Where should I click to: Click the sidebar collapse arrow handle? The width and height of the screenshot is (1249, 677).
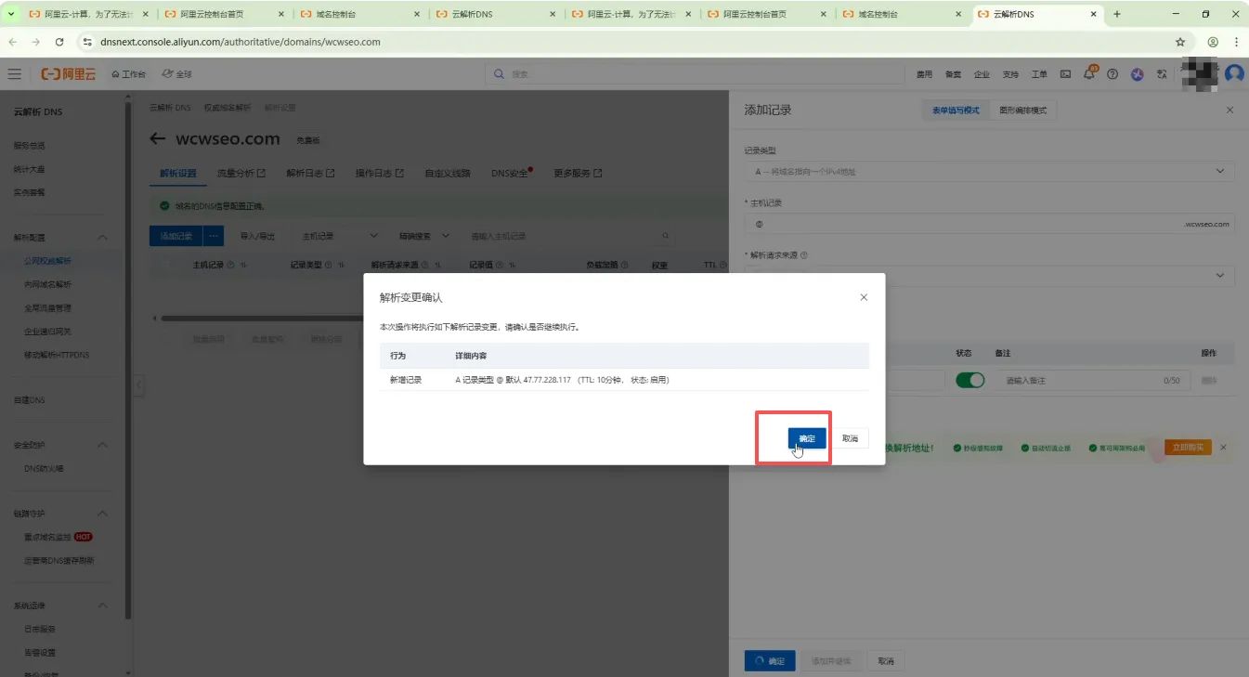(x=138, y=384)
